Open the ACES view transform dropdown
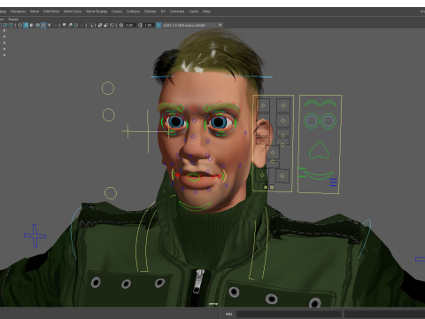Viewport: 425px width, 319px height. click(192, 25)
